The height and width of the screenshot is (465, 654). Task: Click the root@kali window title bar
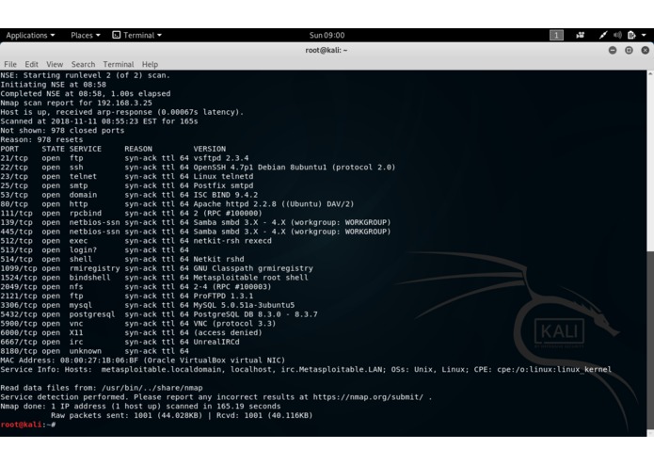point(327,50)
